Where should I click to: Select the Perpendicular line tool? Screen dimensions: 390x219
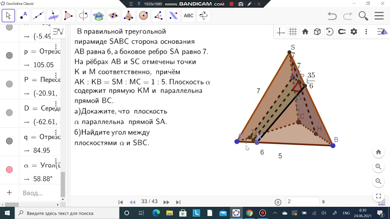click(x=53, y=16)
